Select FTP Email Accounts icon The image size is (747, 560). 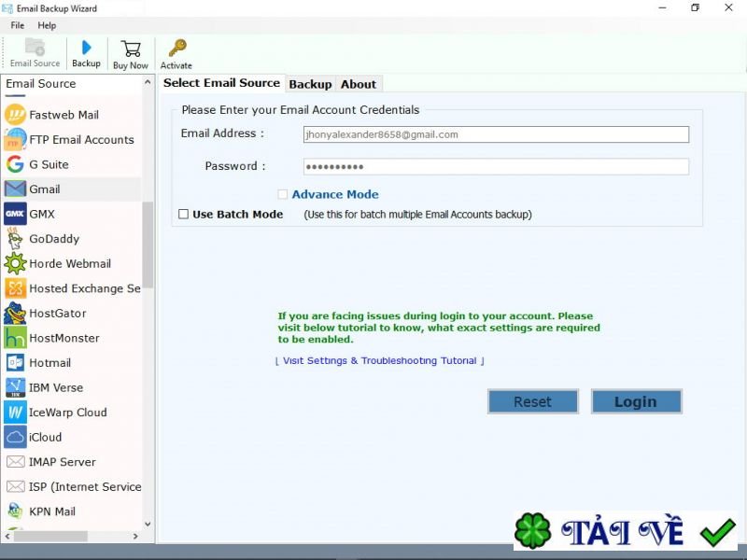point(15,139)
